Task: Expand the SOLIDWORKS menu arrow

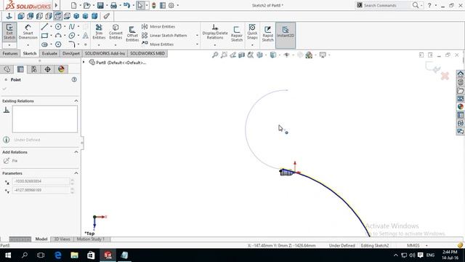Action: (56, 5)
